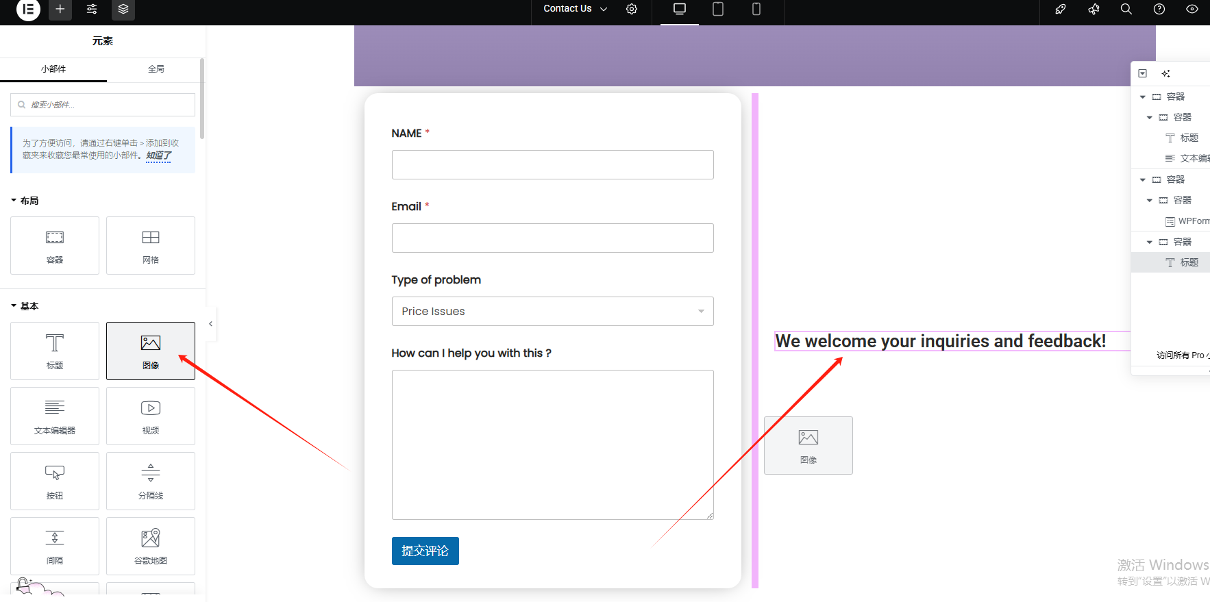This screenshot has height=602, width=1210.
Task: Open the Type of problem dropdown
Action: click(552, 311)
